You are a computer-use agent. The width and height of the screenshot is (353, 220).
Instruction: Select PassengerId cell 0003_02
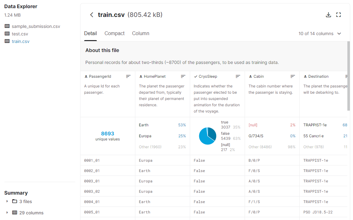coord(92,191)
